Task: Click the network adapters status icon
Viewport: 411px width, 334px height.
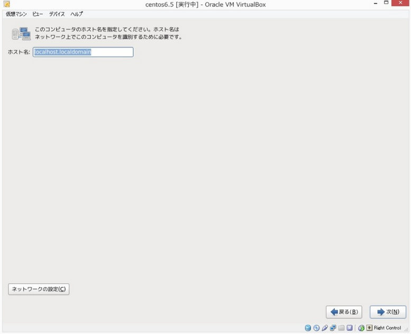Action: coord(333,328)
